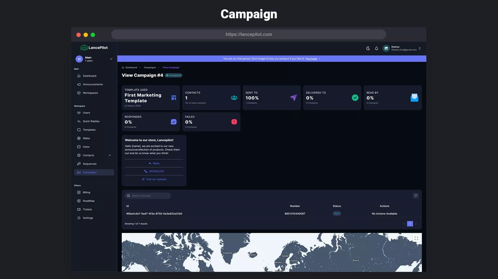The height and width of the screenshot is (279, 498).
Task: Expand the Contacts submenu arrow
Action: click(110, 155)
